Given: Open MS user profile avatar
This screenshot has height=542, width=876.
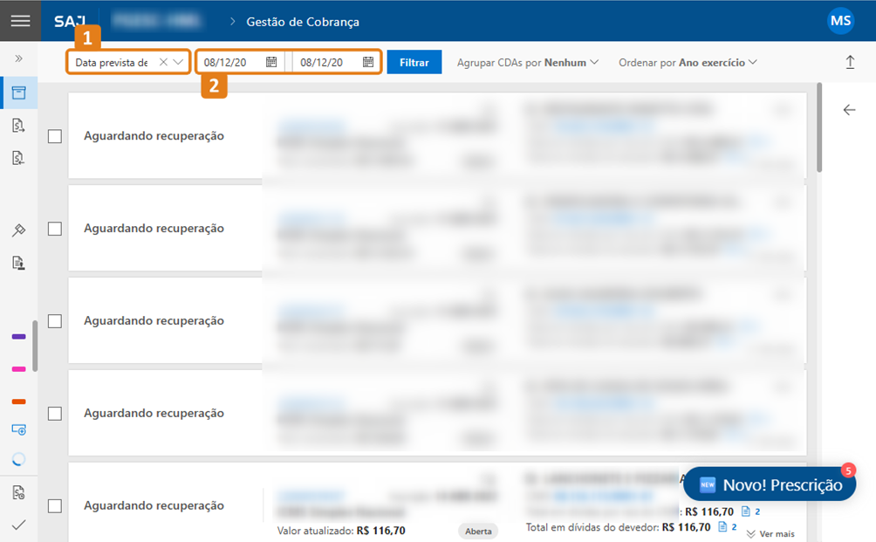Looking at the screenshot, I should 840,21.
